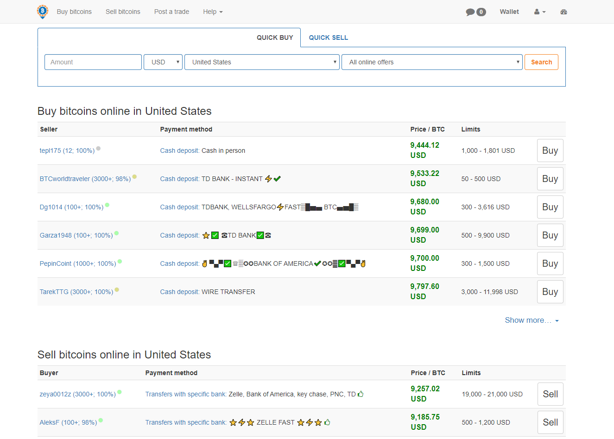Click the LocalBitcoins logo icon
This screenshot has height=439, width=614.
point(43,12)
